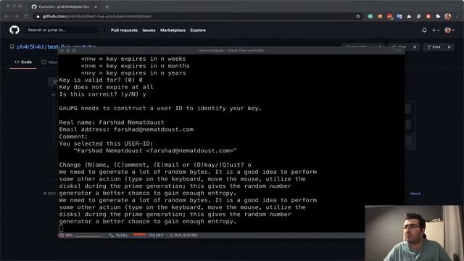Bookmark page with the star icon
This screenshot has height=261, width=464.
pos(358,16)
